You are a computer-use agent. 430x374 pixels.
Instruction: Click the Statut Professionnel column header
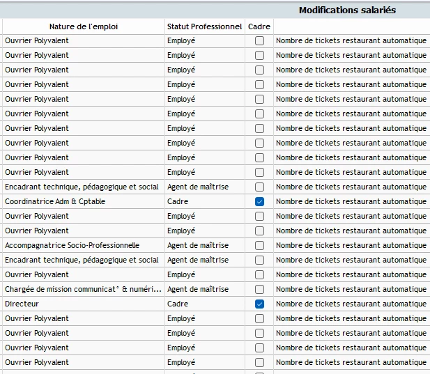[x=204, y=26]
